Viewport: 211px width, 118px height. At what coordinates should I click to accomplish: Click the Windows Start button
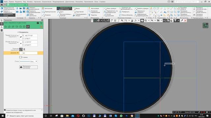pos(3,116)
